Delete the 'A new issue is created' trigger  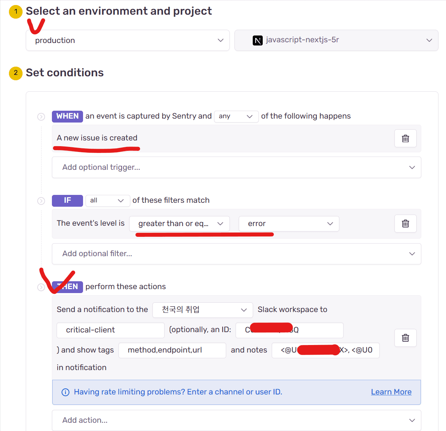(405, 138)
